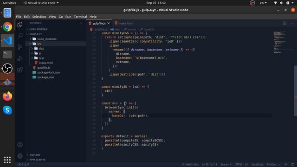Open the Run and Debug view

click(x=20, y=58)
